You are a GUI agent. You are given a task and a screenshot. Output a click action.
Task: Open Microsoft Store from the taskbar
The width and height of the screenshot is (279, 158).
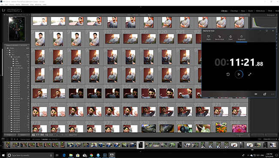pos(78,155)
